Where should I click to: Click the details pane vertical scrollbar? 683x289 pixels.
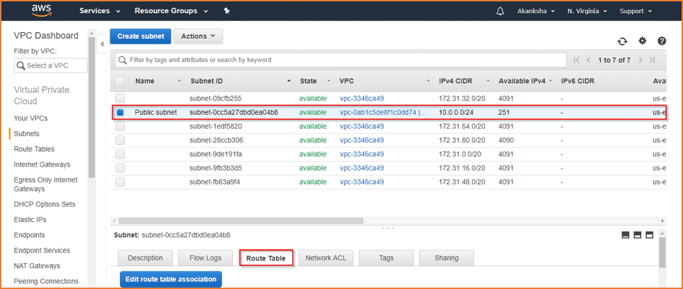pyautogui.click(x=663, y=253)
